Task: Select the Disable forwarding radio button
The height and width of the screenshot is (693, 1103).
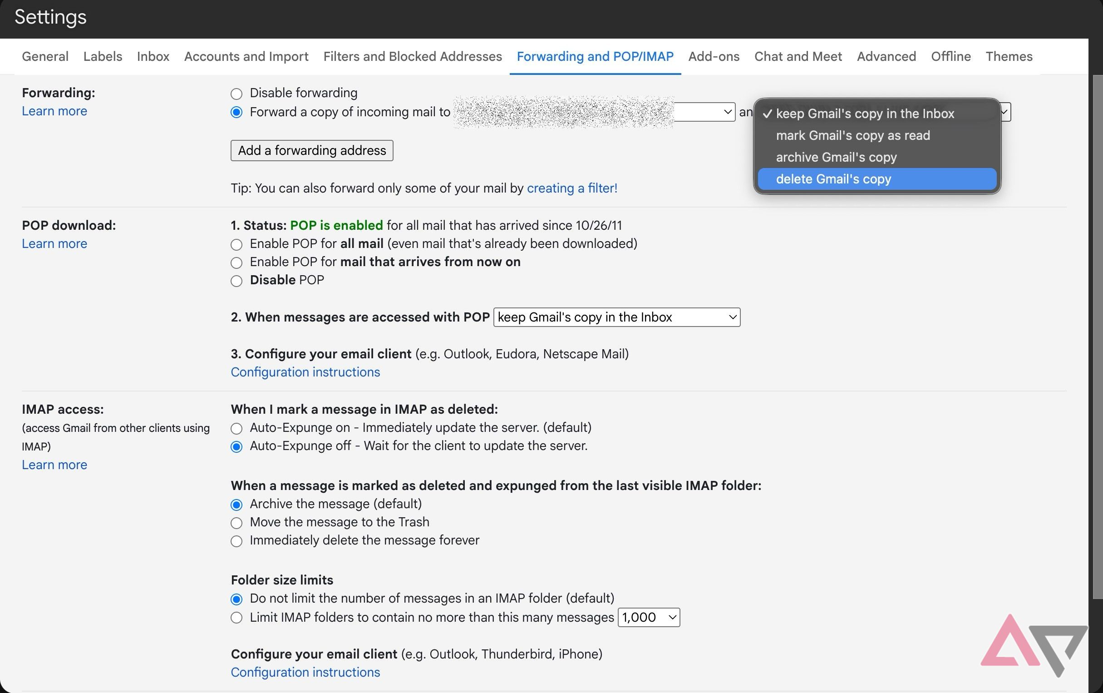Action: coord(236,94)
